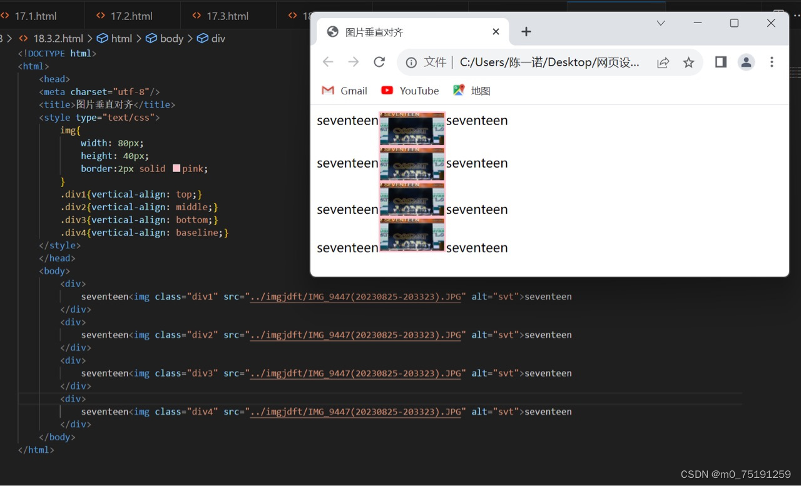Open the 地图 bookmark
The height and width of the screenshot is (486, 801).
(x=472, y=91)
